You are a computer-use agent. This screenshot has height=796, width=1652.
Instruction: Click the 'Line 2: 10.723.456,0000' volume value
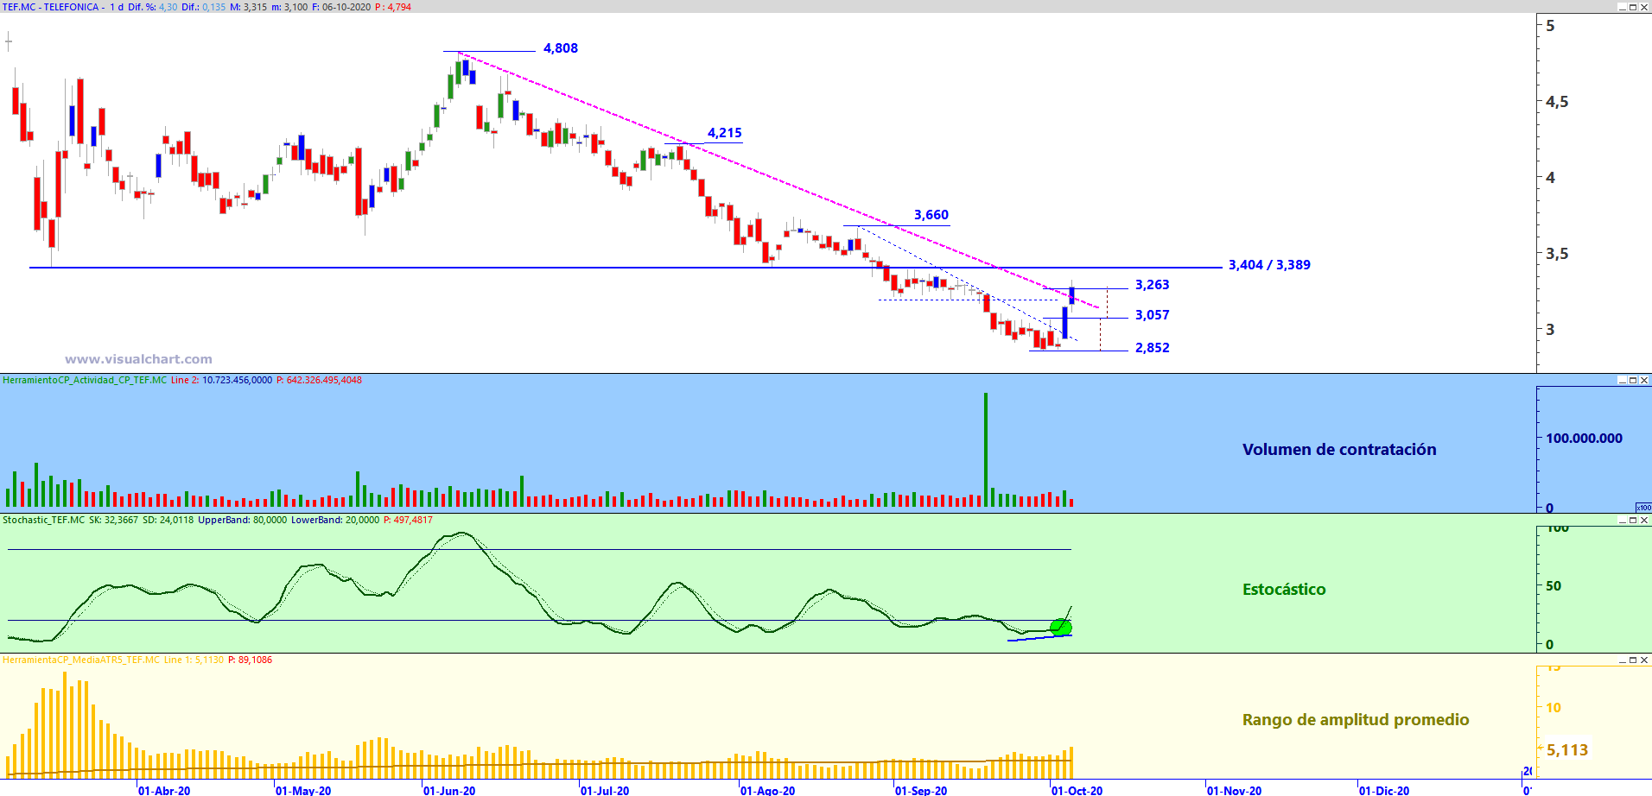(221, 380)
